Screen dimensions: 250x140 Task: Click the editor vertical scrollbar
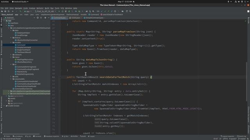(x=246, y=81)
